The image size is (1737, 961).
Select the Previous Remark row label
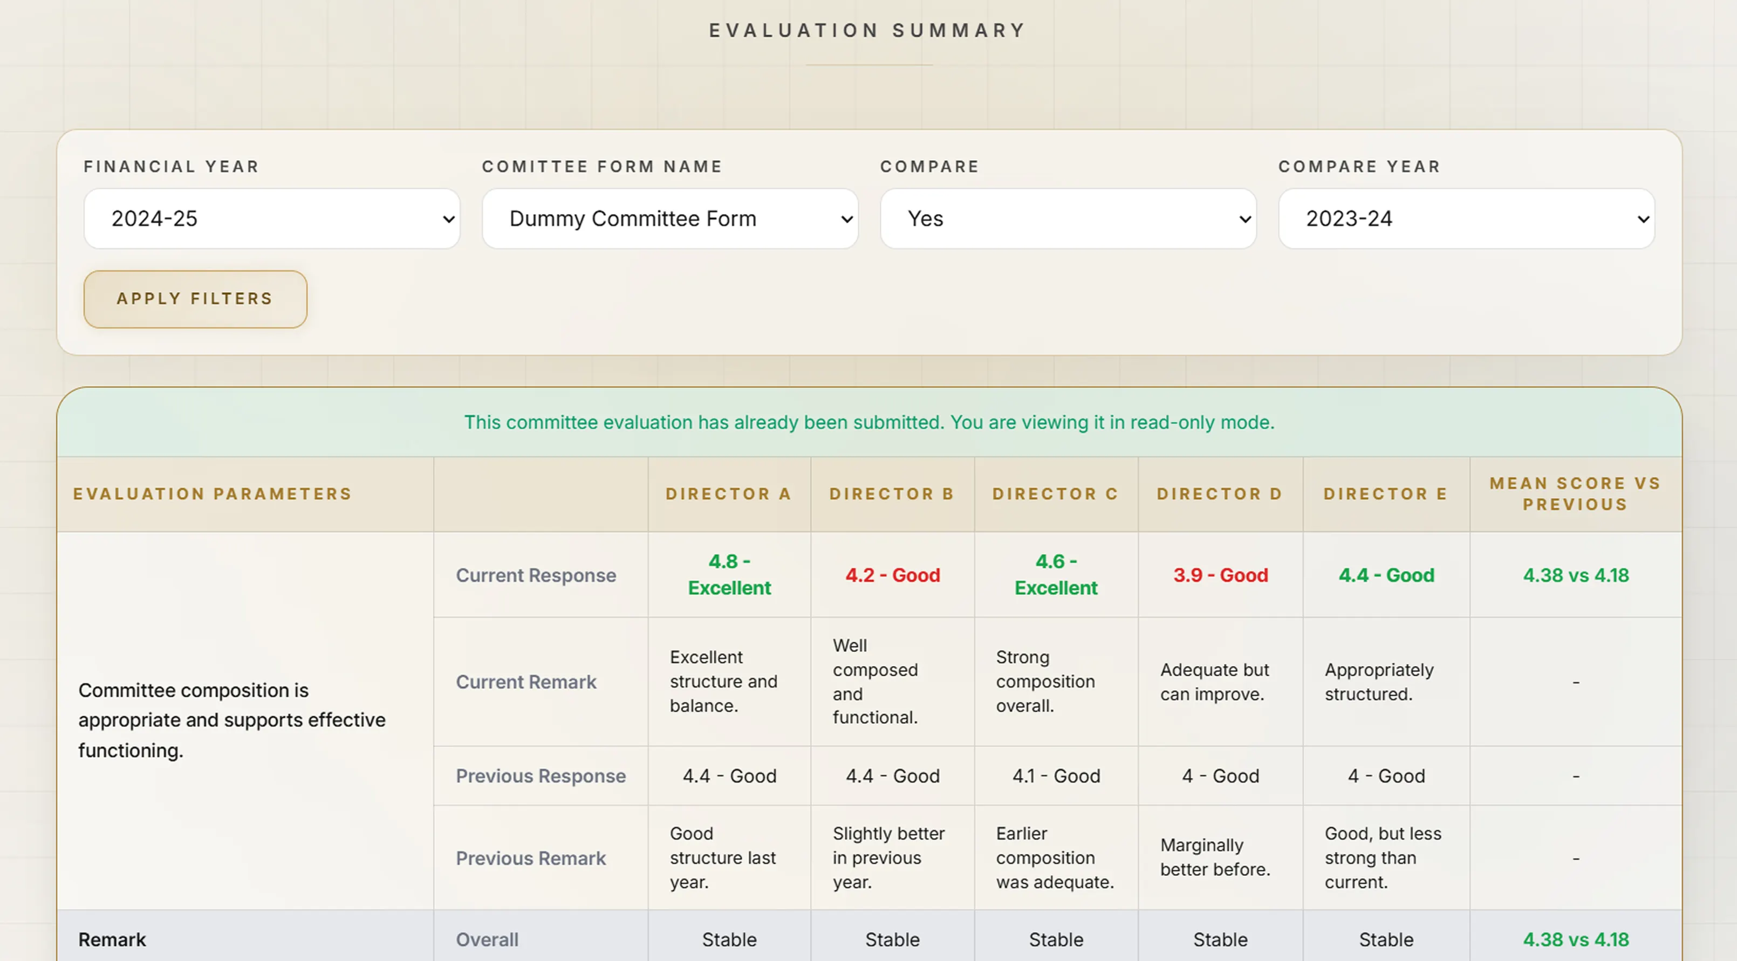(531, 858)
